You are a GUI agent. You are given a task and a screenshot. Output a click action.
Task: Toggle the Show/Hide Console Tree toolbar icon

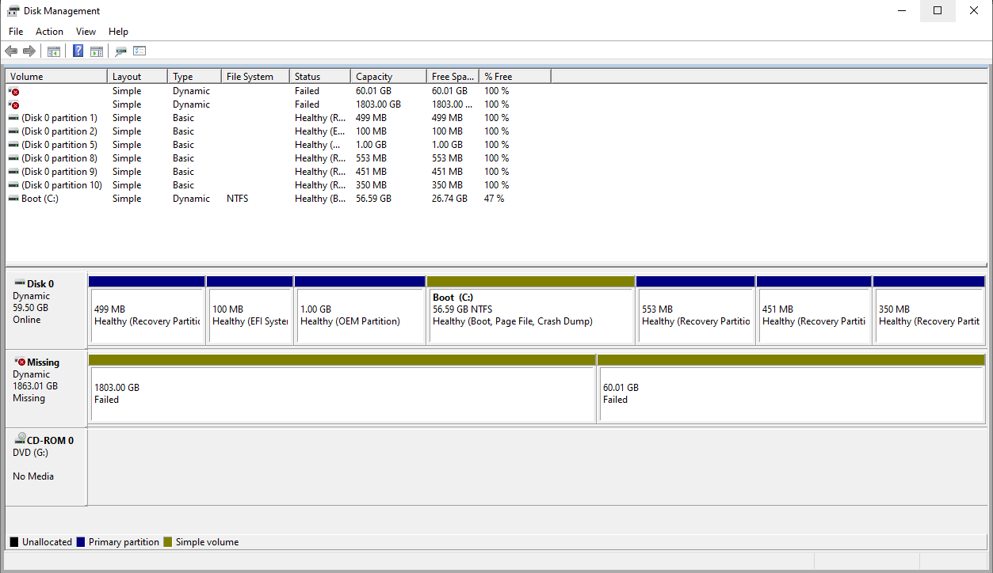(54, 51)
